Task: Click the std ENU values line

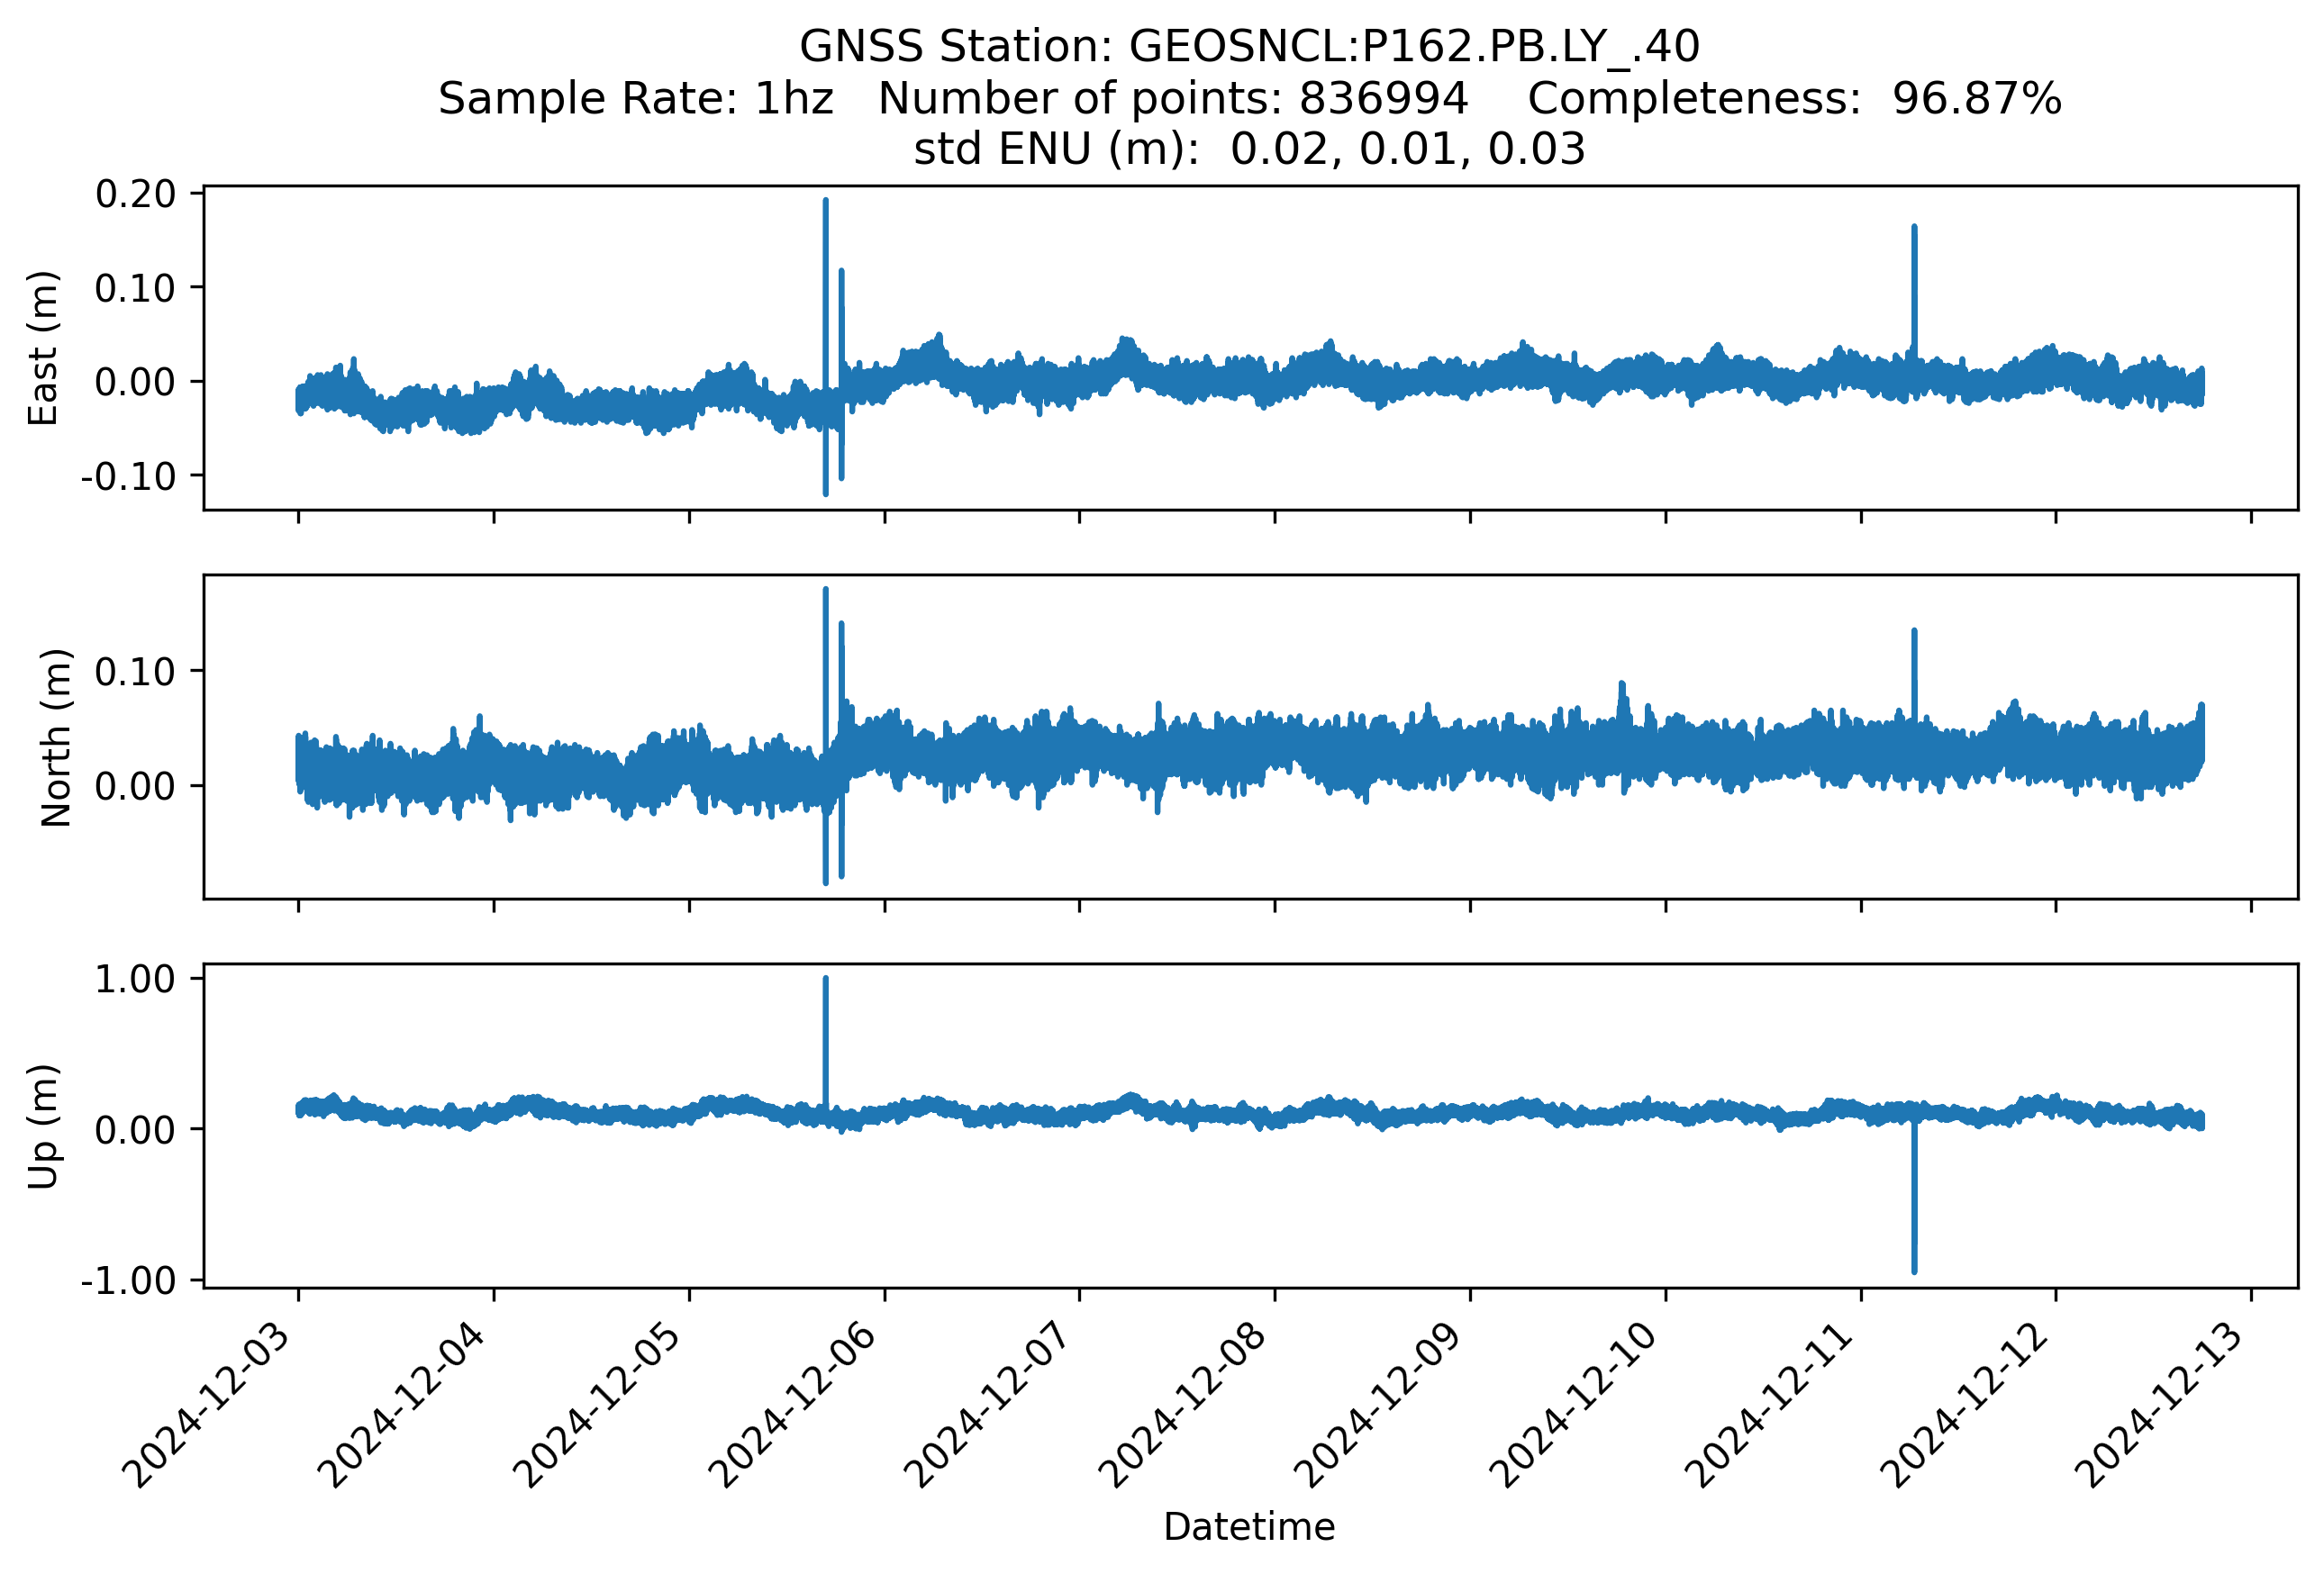Action: (x=1249, y=149)
